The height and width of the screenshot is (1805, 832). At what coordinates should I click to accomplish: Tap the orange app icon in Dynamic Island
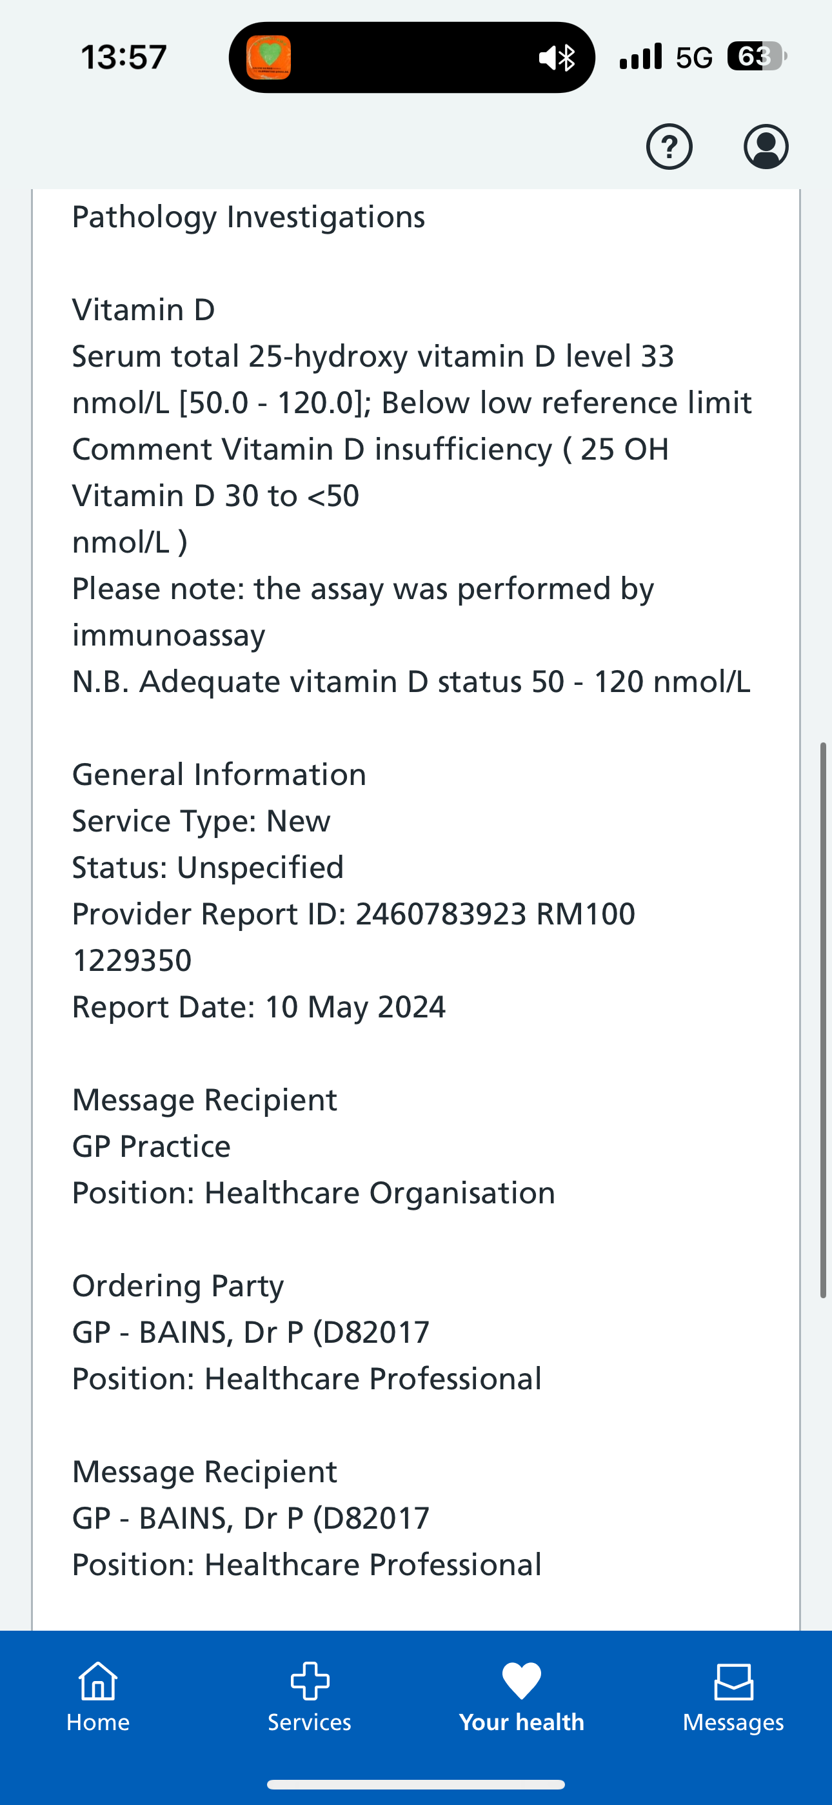pos(269,57)
